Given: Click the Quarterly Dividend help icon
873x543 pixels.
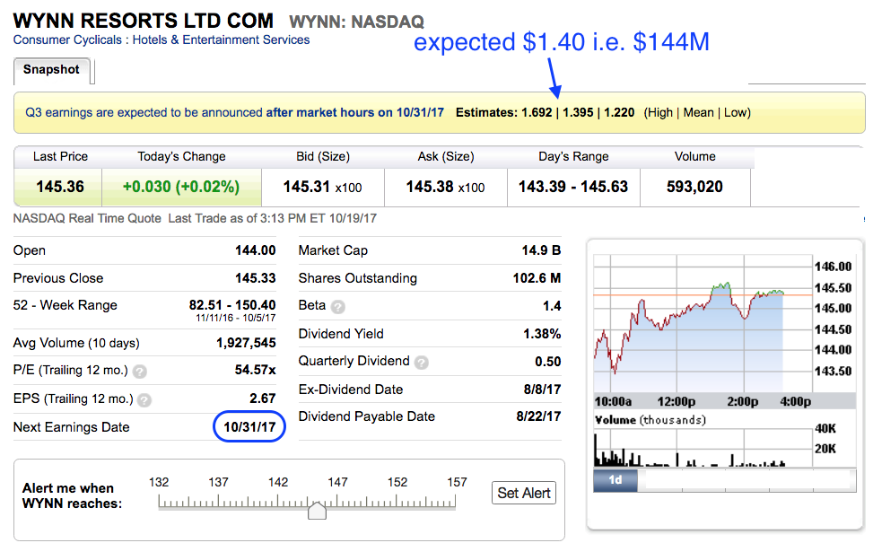Looking at the screenshot, I should click(422, 362).
